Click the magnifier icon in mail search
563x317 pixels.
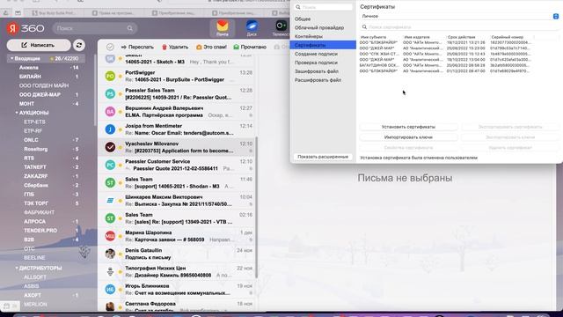(129, 28)
